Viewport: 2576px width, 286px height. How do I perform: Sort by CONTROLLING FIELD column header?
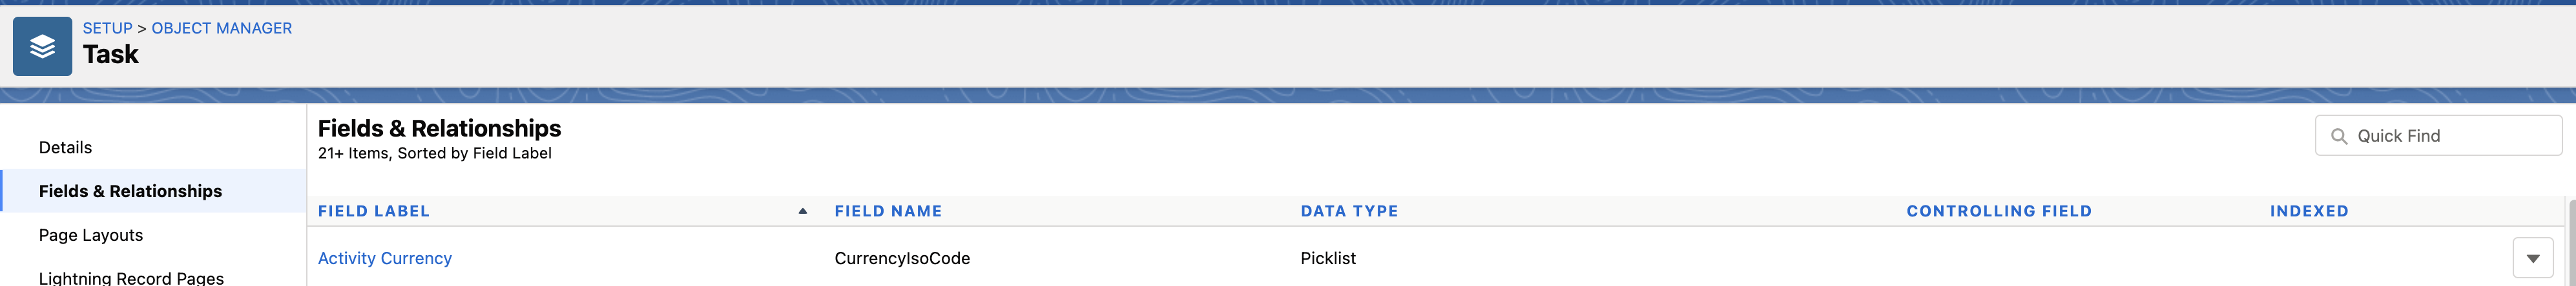pyautogui.click(x=1998, y=211)
